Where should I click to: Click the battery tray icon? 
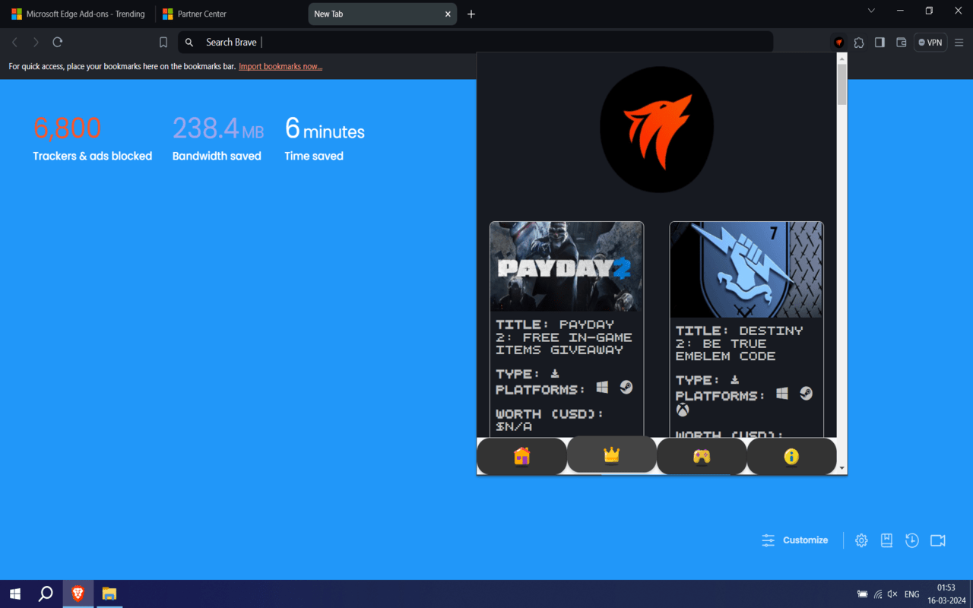tap(863, 594)
